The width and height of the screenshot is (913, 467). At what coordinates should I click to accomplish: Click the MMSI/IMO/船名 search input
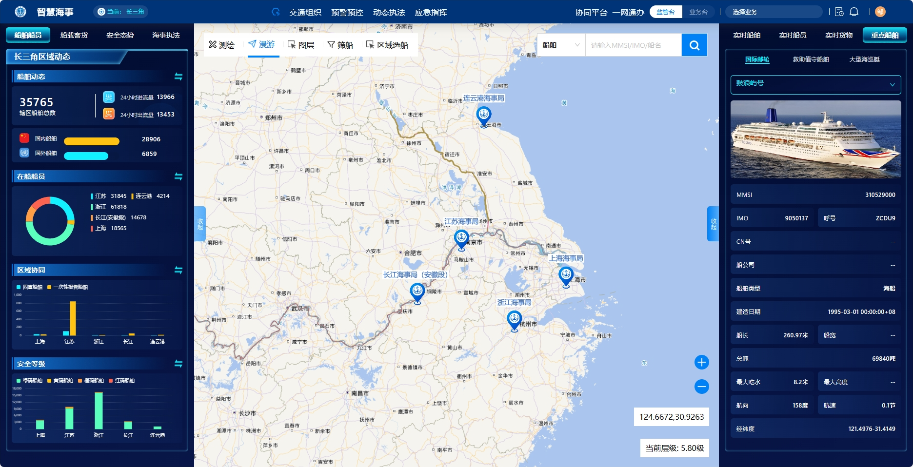coord(633,45)
